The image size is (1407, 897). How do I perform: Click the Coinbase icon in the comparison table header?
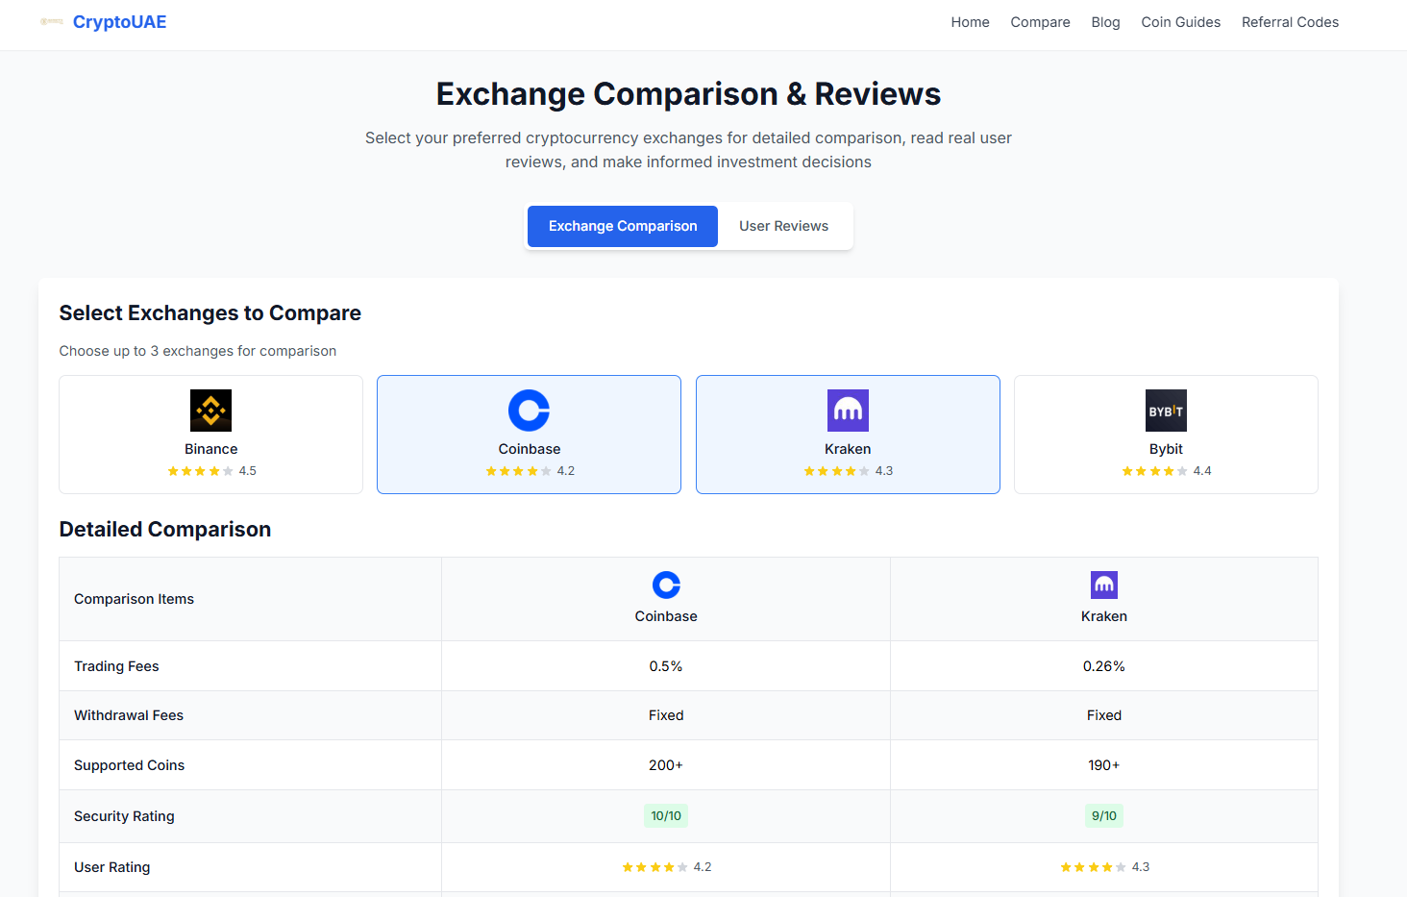click(x=666, y=584)
